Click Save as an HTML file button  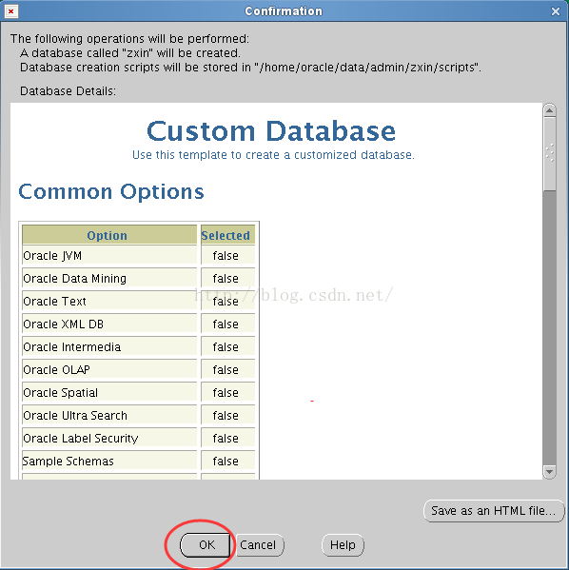pyautogui.click(x=494, y=511)
